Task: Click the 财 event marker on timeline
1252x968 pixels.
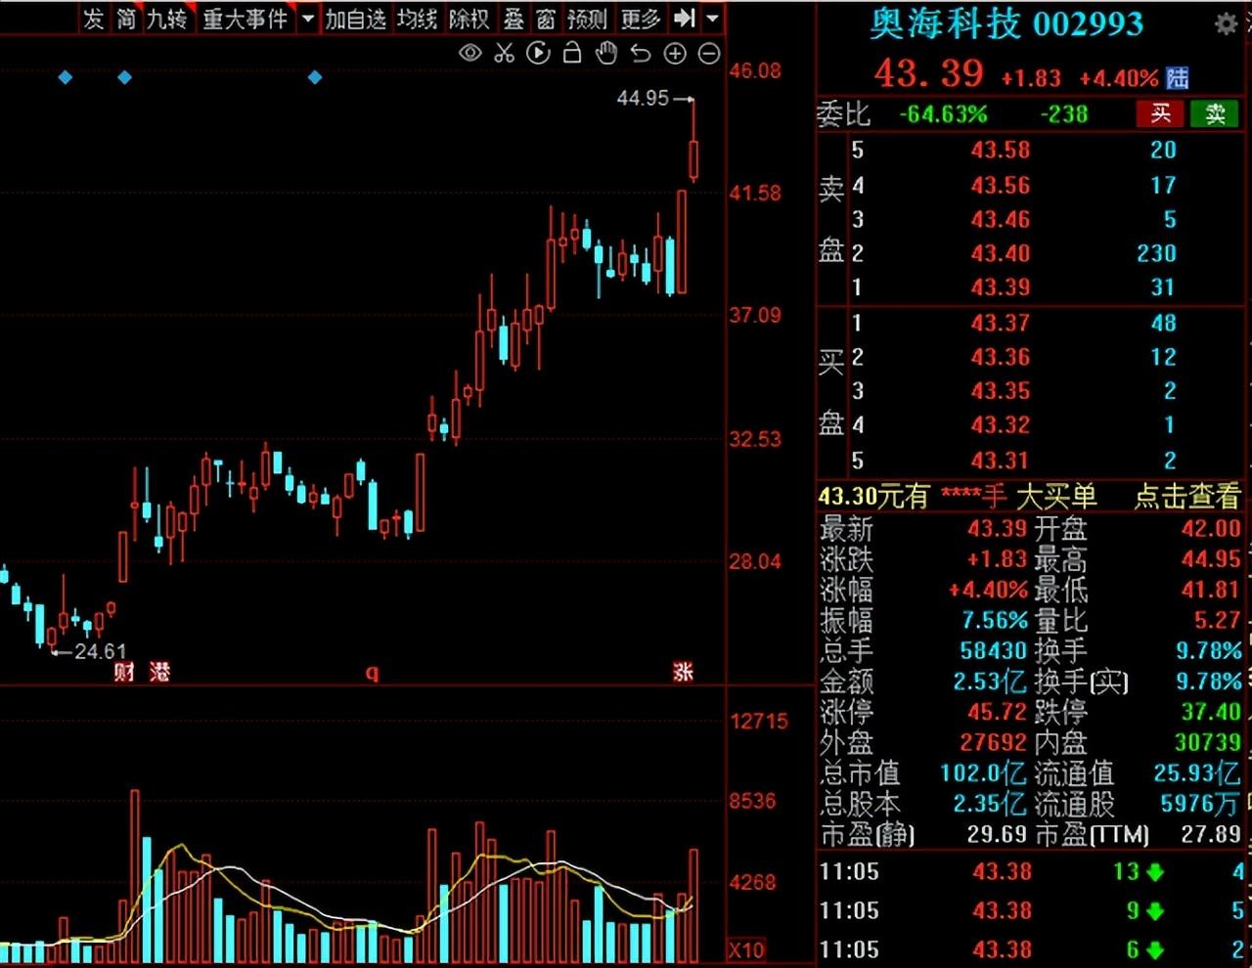Action: 124,672
